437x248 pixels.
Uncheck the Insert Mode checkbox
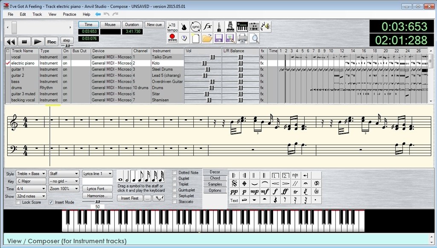click(x=51, y=202)
